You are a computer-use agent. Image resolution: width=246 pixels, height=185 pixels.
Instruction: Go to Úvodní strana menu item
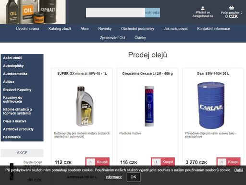[x=27, y=29]
